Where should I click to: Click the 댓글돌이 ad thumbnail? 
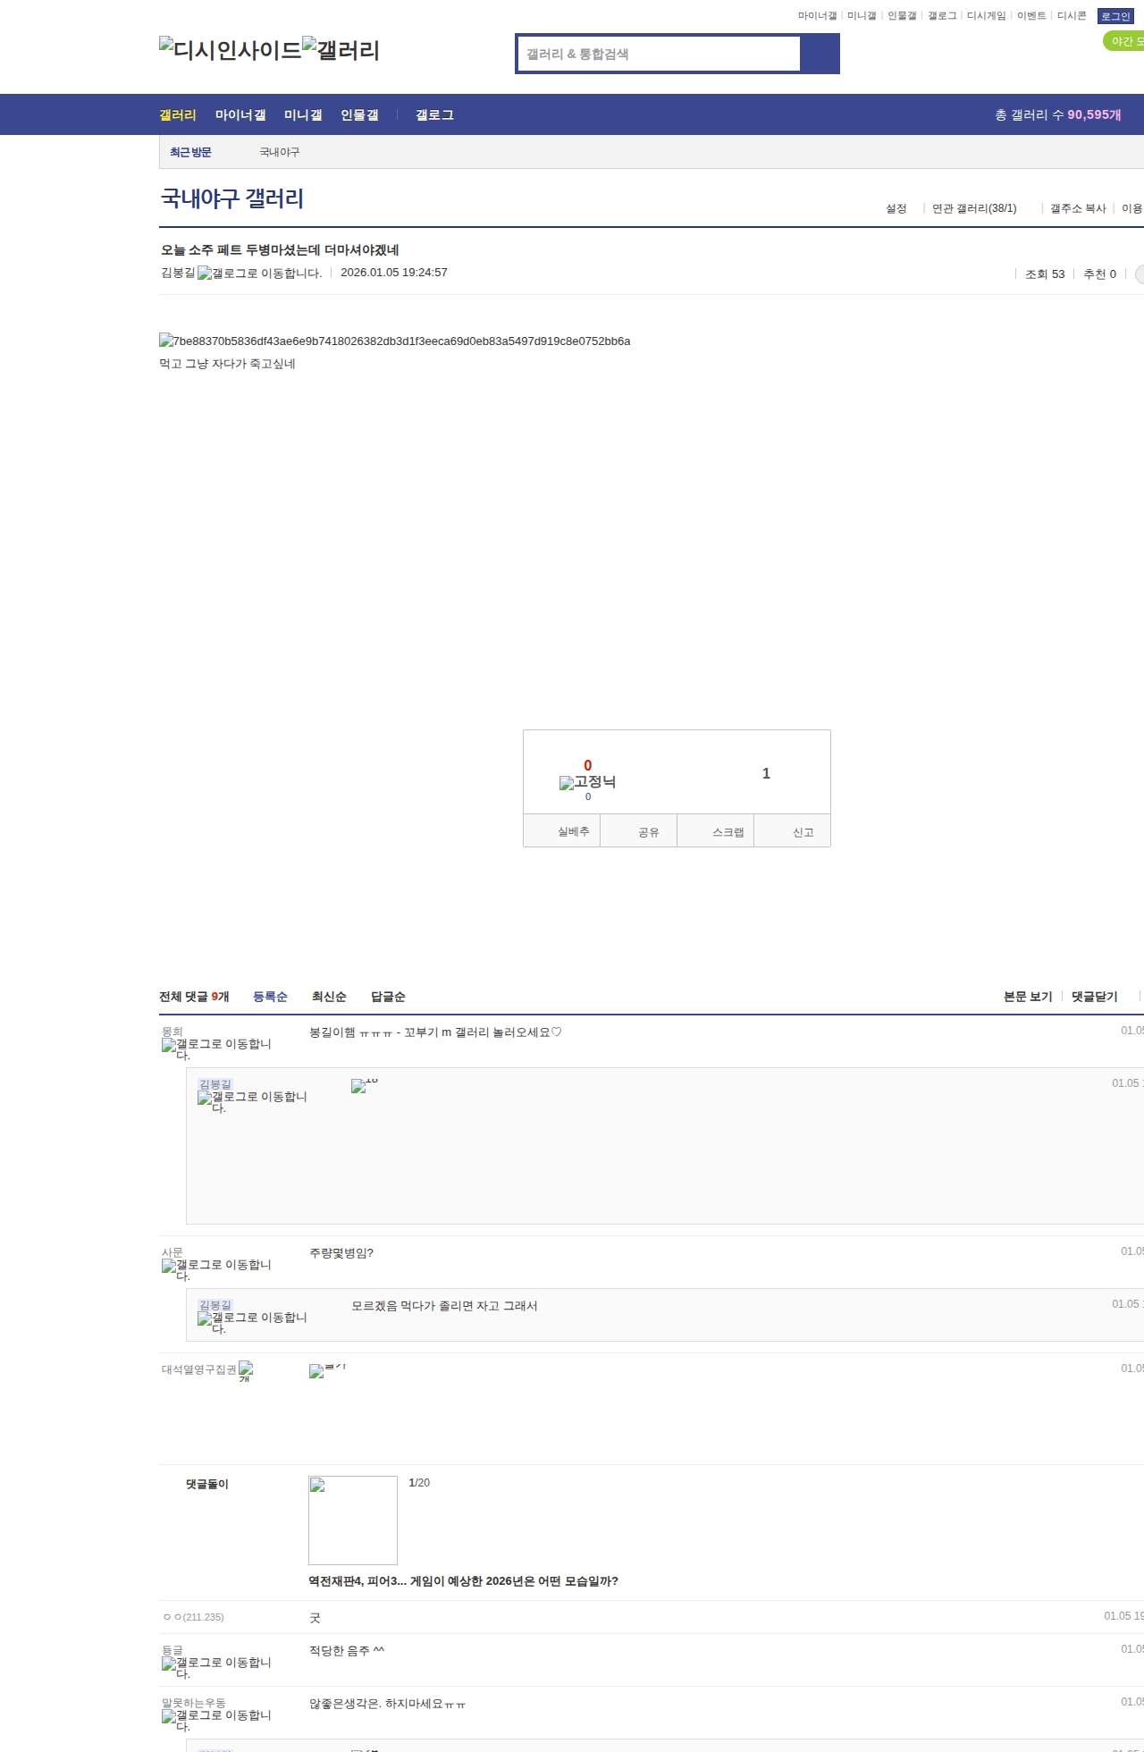tap(353, 1520)
